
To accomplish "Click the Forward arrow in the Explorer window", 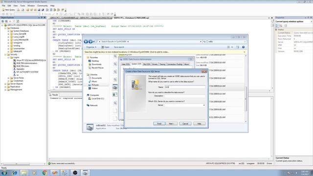I will [90, 42].
